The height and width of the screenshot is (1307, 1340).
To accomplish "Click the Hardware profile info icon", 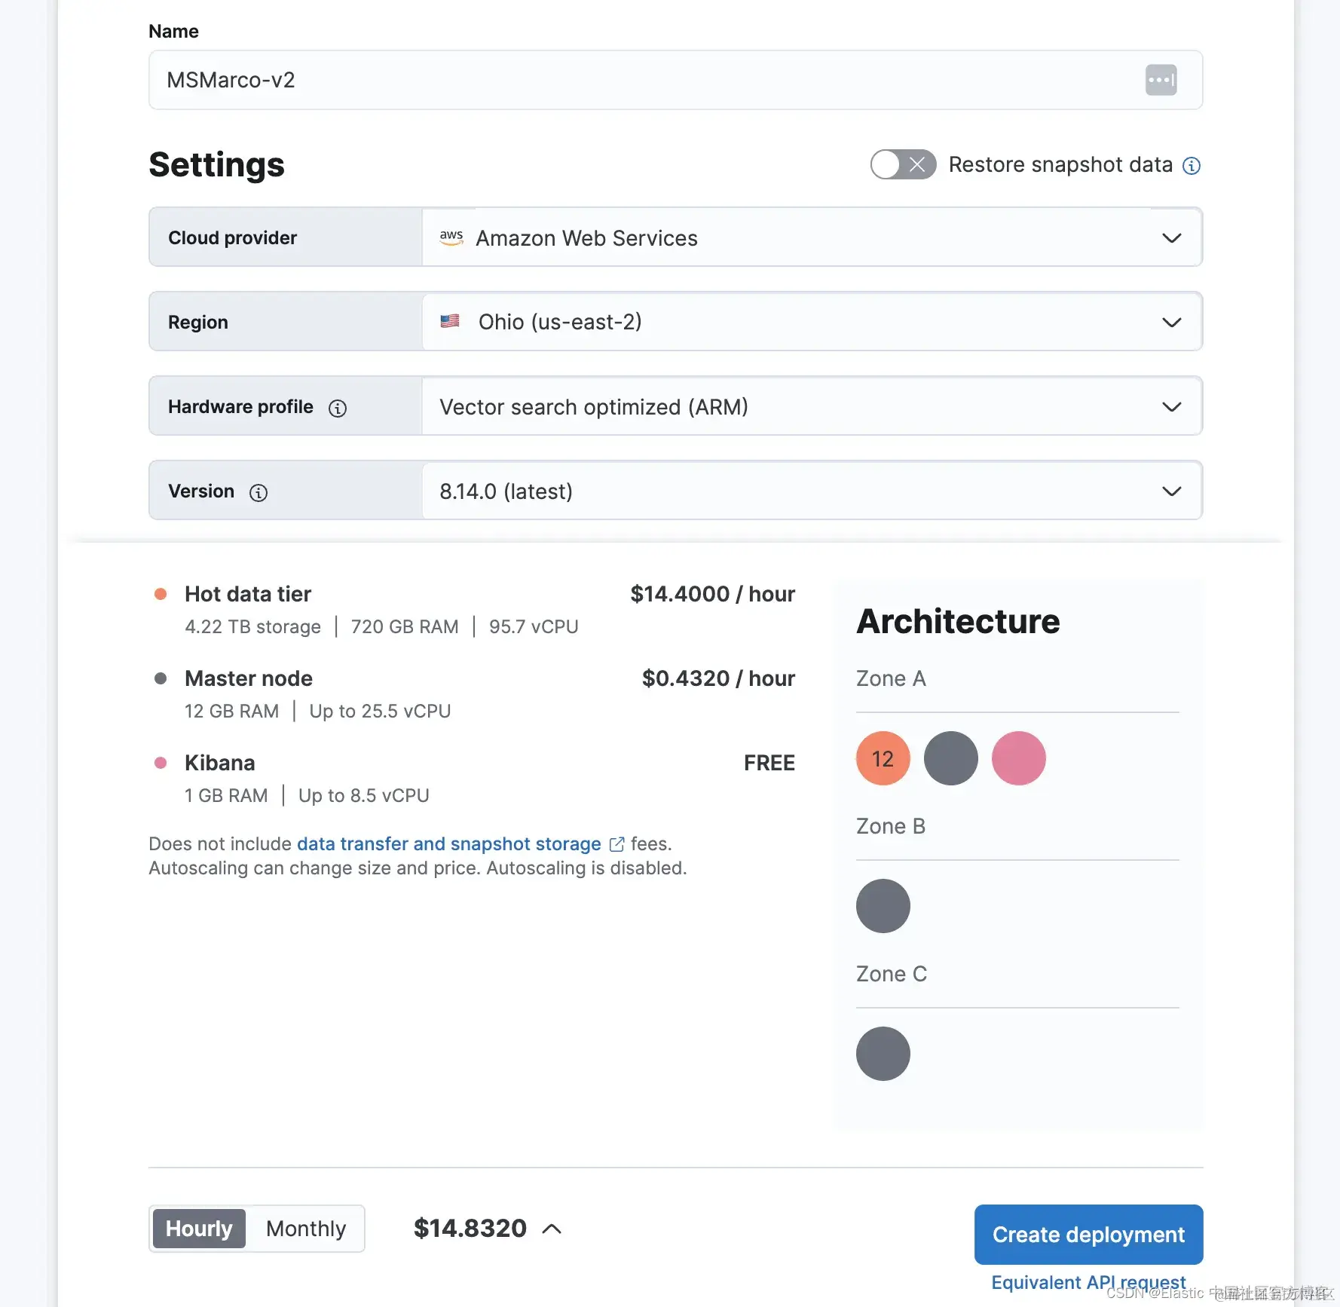I will pos(338,409).
